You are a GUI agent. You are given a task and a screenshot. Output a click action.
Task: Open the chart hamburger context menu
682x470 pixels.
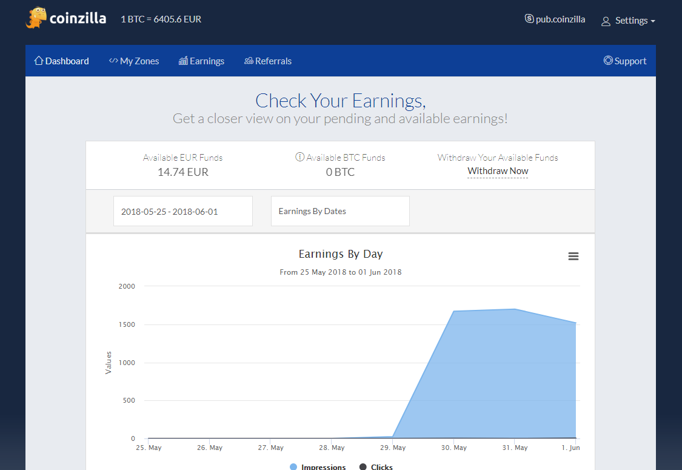(573, 257)
